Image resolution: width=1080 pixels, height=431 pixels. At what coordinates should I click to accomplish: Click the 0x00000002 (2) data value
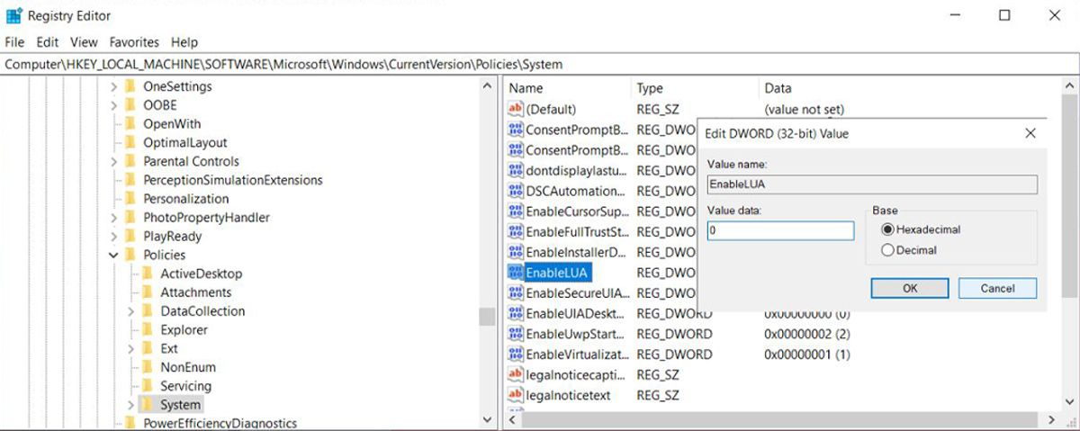(806, 334)
